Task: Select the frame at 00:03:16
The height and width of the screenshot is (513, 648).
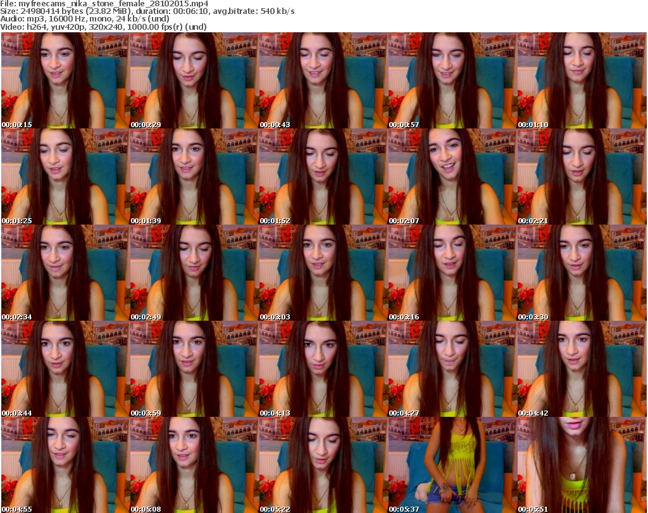Action: tap(452, 273)
